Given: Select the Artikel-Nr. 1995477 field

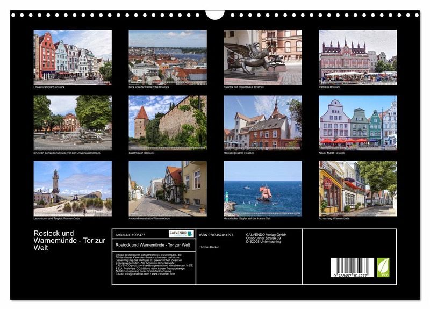Looking at the screenshot, I should coord(131,235).
